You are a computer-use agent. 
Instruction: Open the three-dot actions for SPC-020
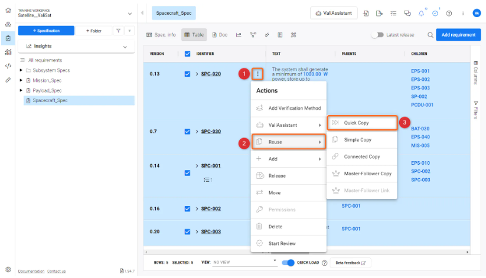click(x=257, y=74)
